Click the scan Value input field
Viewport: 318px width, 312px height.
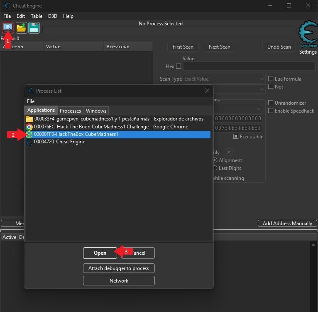point(249,66)
